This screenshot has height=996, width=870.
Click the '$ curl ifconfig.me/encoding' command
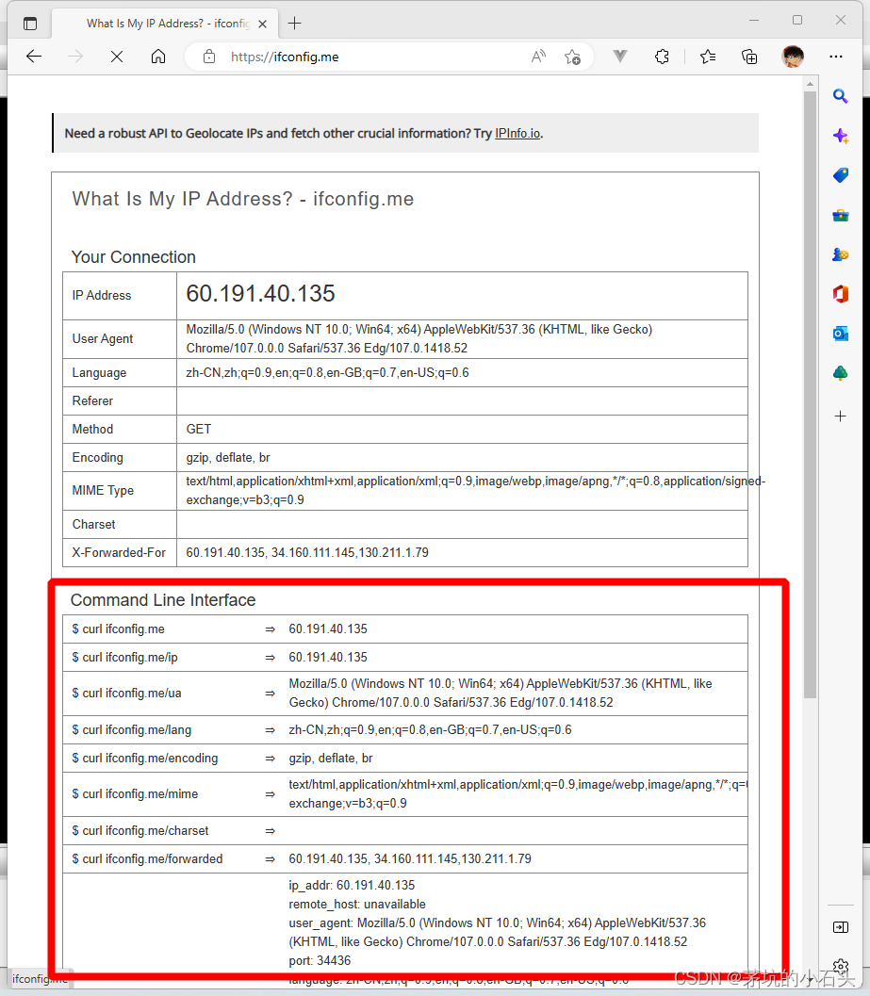tap(145, 758)
